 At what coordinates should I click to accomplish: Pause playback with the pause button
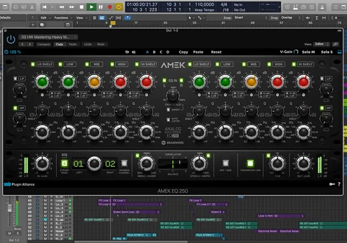point(101,7)
